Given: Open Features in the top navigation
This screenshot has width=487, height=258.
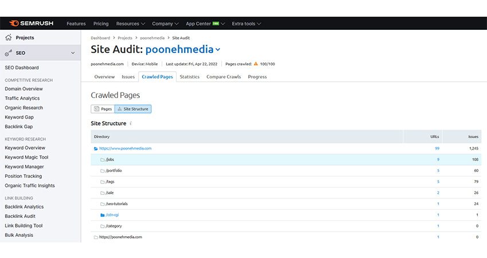Looking at the screenshot, I should pos(76,24).
